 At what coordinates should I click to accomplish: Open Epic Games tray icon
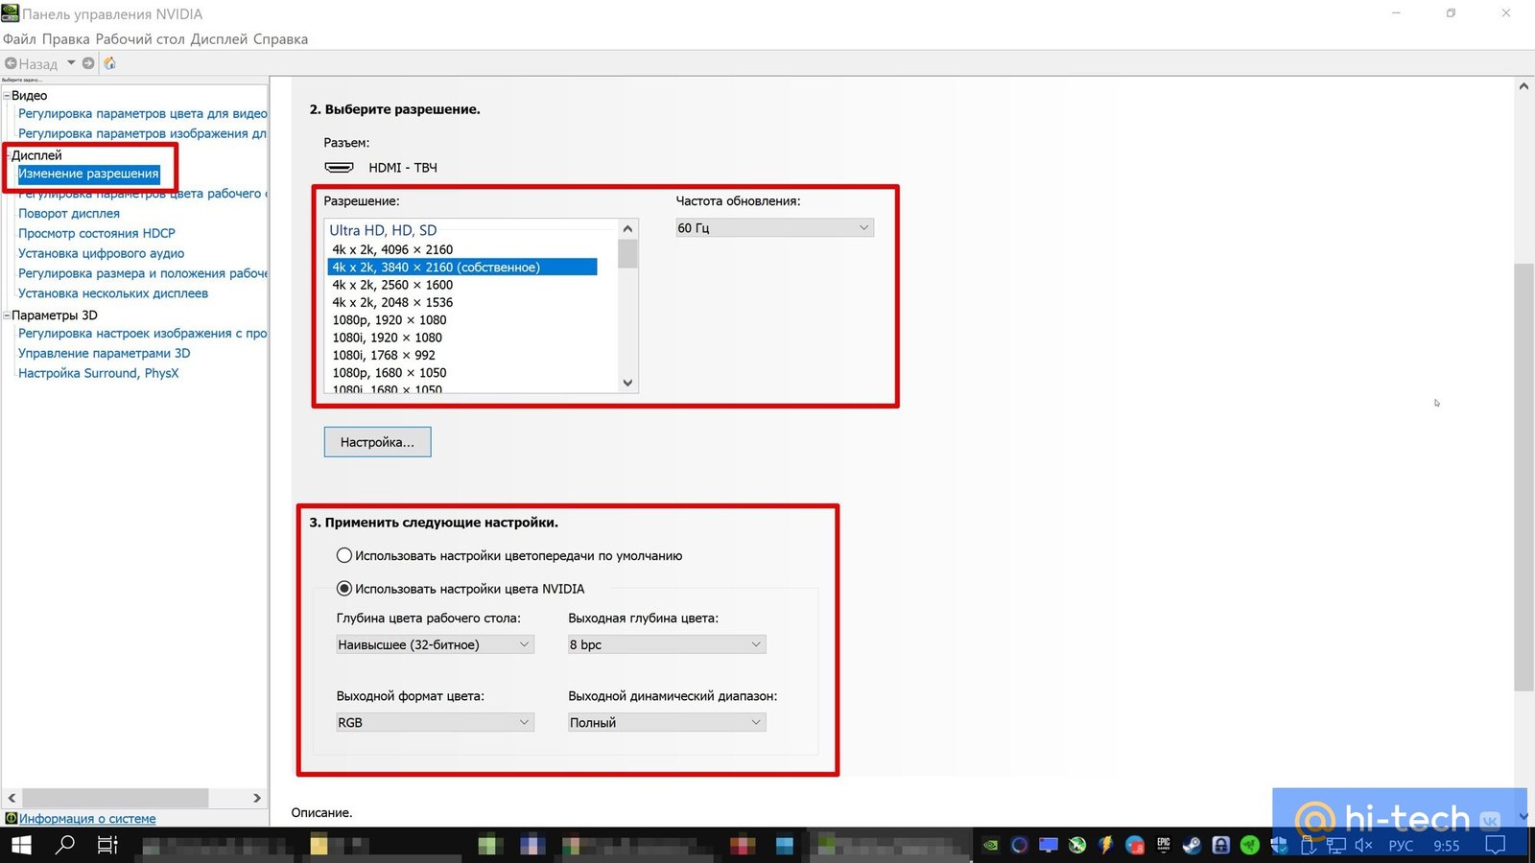tap(1164, 845)
